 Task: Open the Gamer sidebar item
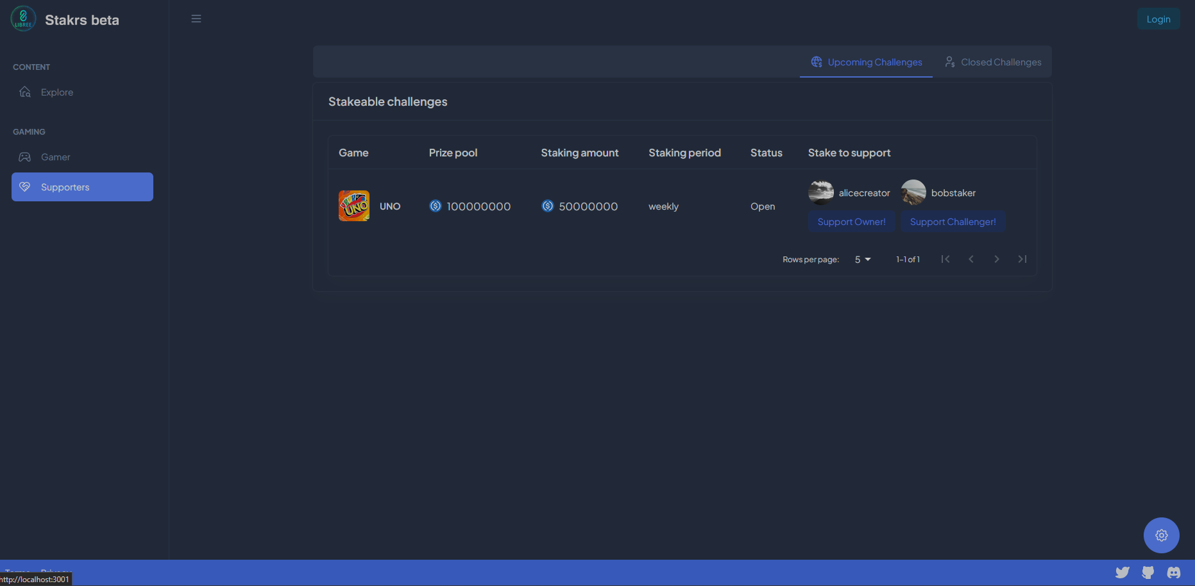(82, 157)
